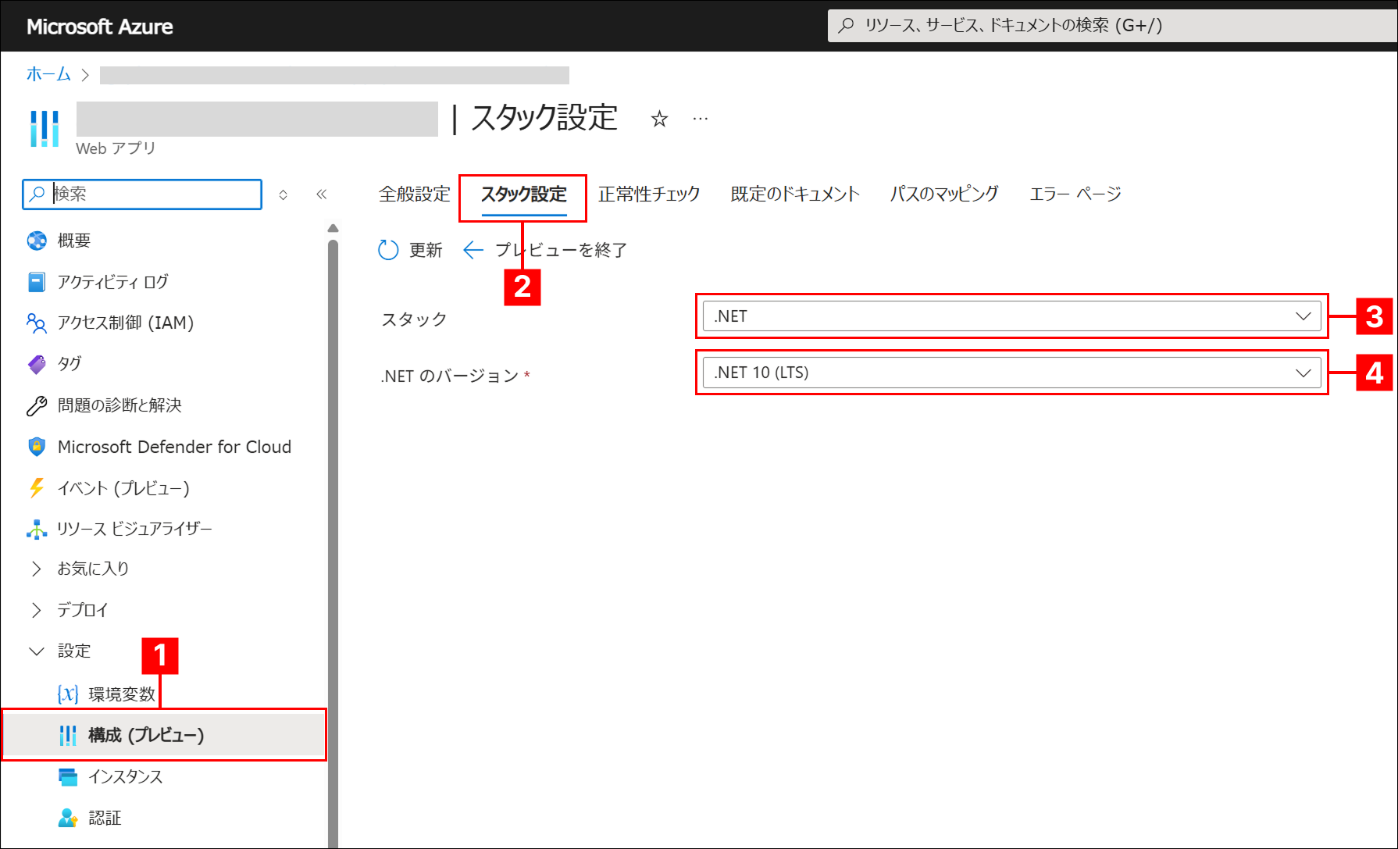Collapse the sidebar menu with double chevron
This screenshot has width=1398, height=849.
pyautogui.click(x=321, y=194)
